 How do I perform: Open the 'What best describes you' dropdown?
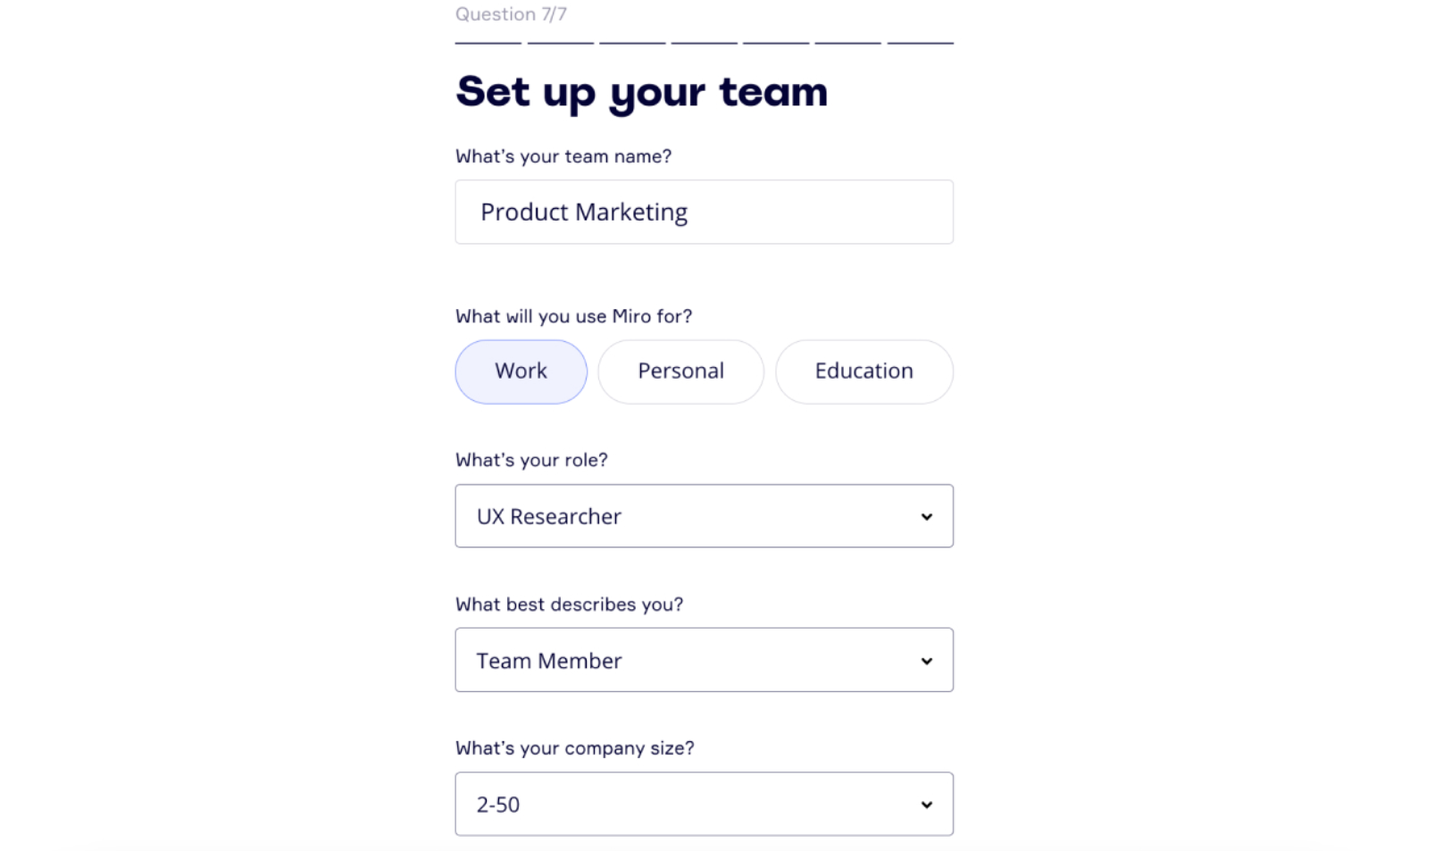pyautogui.click(x=704, y=660)
